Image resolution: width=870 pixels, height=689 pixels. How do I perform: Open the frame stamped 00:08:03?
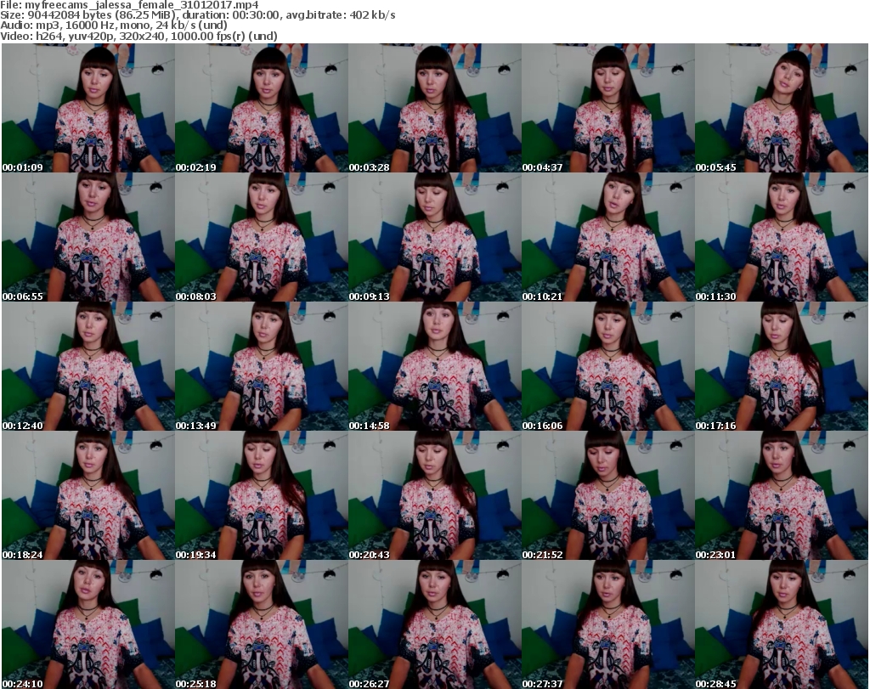point(262,237)
